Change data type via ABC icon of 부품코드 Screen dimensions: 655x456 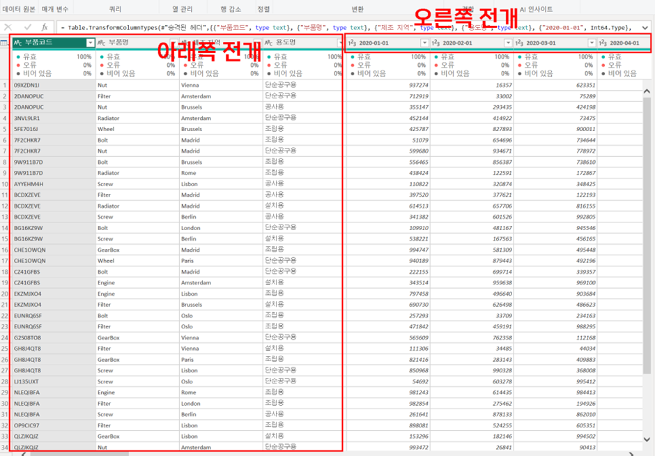point(18,43)
